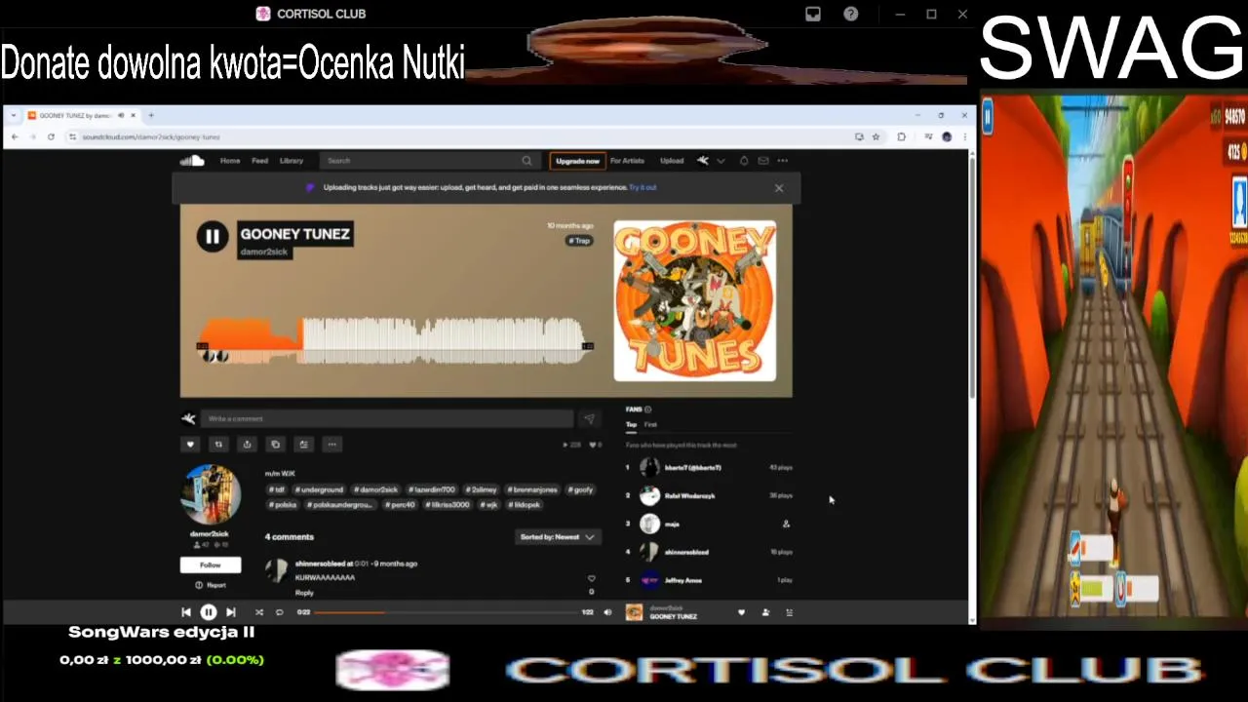Viewport: 1248px width, 702px height.
Task: Skip to previous track in the player bar
Action: (186, 612)
